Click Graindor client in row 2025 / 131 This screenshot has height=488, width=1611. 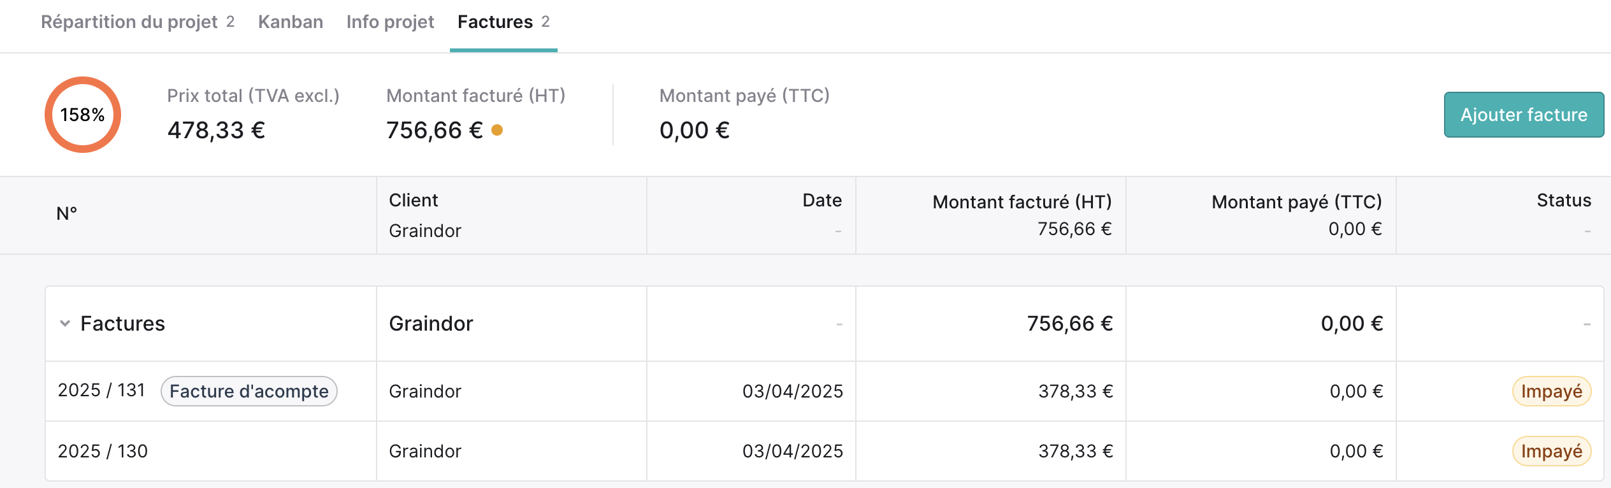(425, 391)
